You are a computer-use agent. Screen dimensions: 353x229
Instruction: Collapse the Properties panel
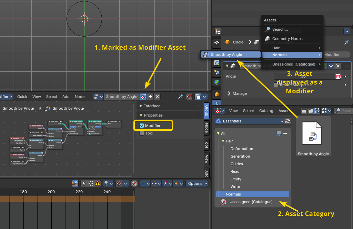point(170,115)
